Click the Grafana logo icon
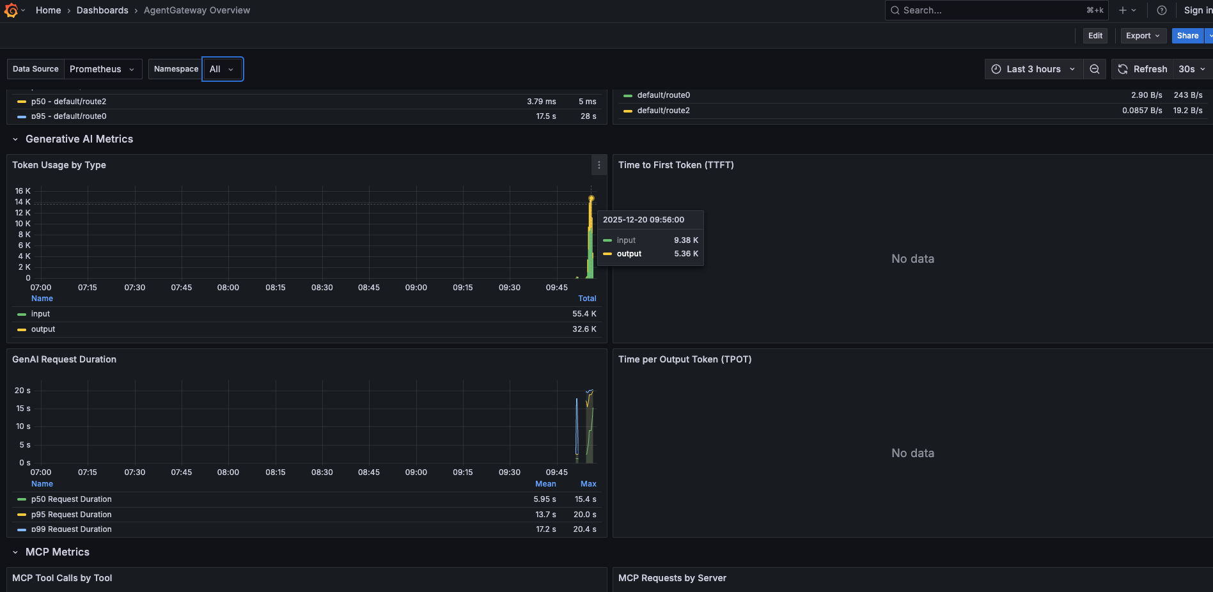The image size is (1213, 592). tap(11, 10)
